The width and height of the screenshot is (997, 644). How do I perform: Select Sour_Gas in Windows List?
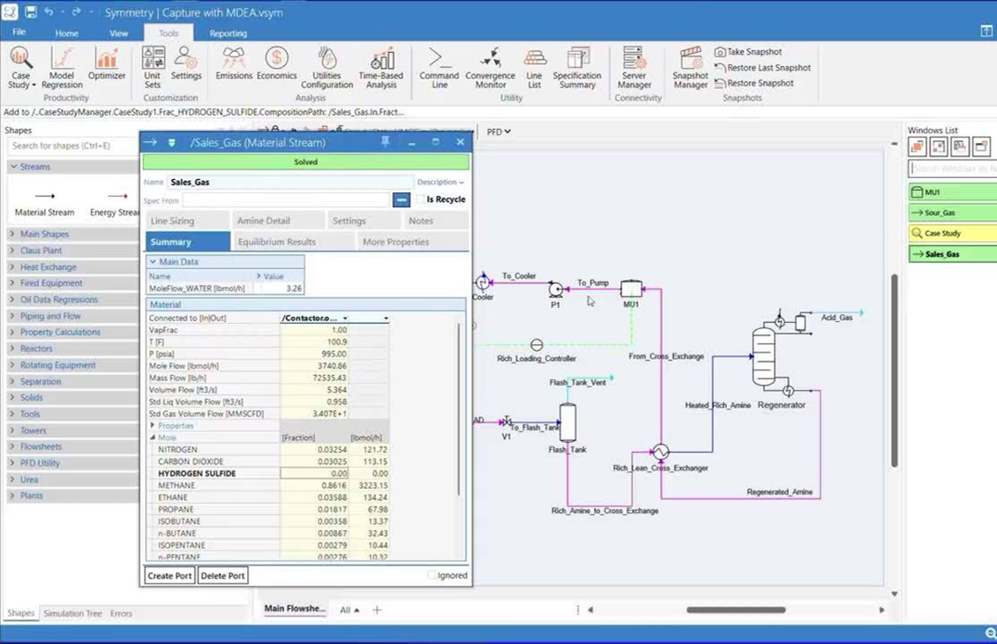pyautogui.click(x=953, y=213)
